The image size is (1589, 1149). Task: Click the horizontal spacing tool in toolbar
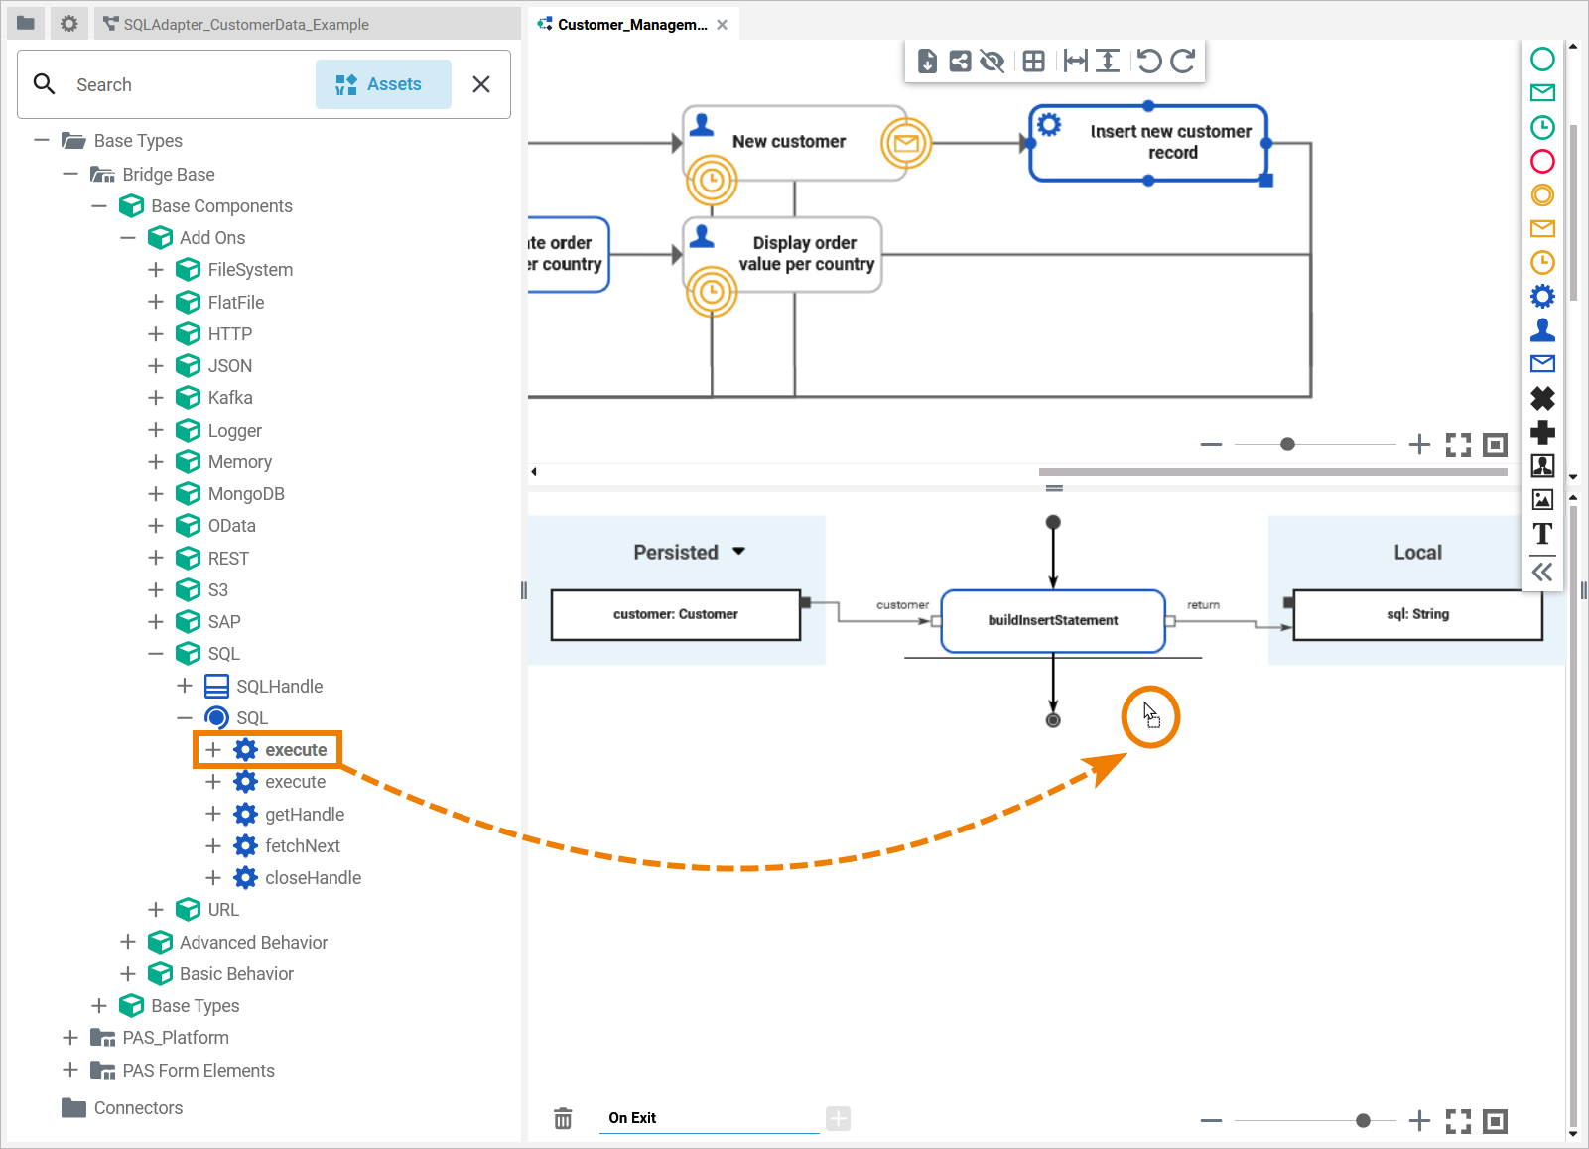point(1075,62)
